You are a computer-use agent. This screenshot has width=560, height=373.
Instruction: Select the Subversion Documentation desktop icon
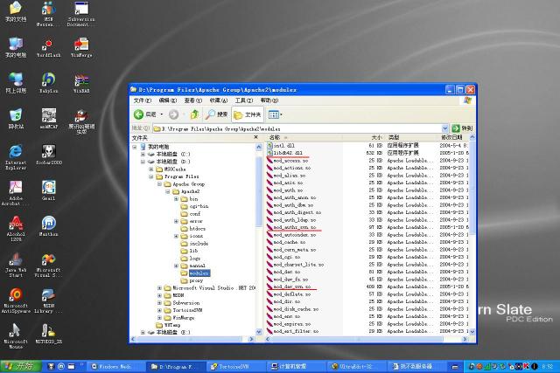81,14
